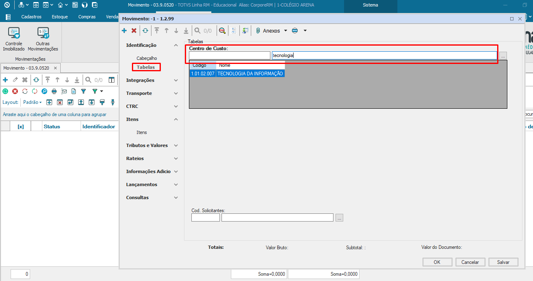
Task: Click the Salvar button
Action: [503, 262]
